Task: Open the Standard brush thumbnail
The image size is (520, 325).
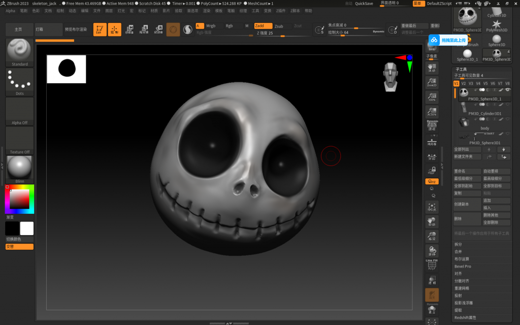Action: [x=19, y=52]
